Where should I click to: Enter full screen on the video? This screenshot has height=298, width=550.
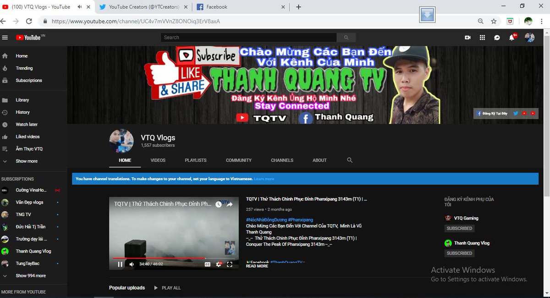[230, 264]
